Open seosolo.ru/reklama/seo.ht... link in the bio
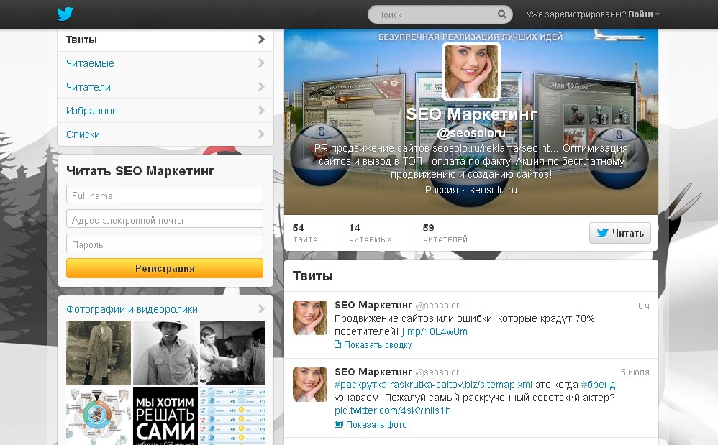Screen dimensions: 718x445 494,148
